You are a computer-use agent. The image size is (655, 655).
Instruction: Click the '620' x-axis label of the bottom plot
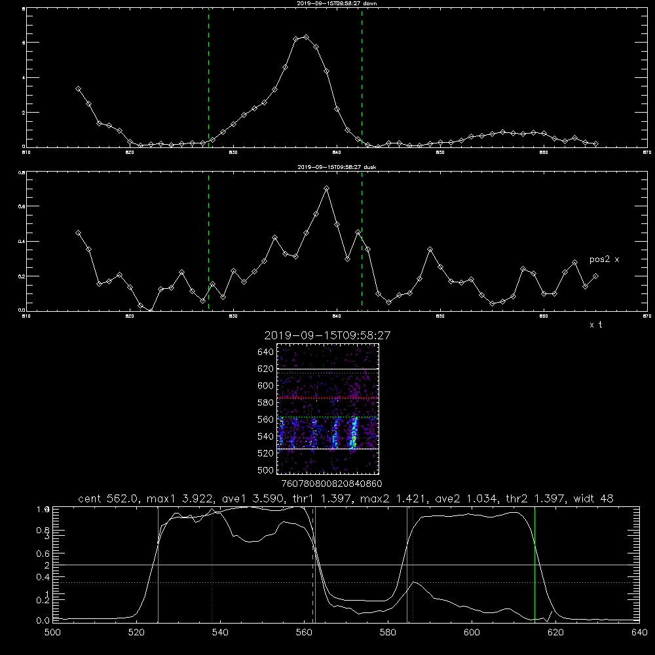555,633
